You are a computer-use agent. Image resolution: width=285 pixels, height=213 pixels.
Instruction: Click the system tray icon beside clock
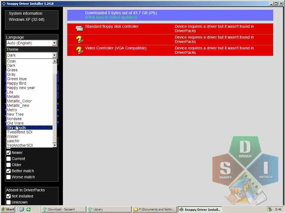coord(270,209)
